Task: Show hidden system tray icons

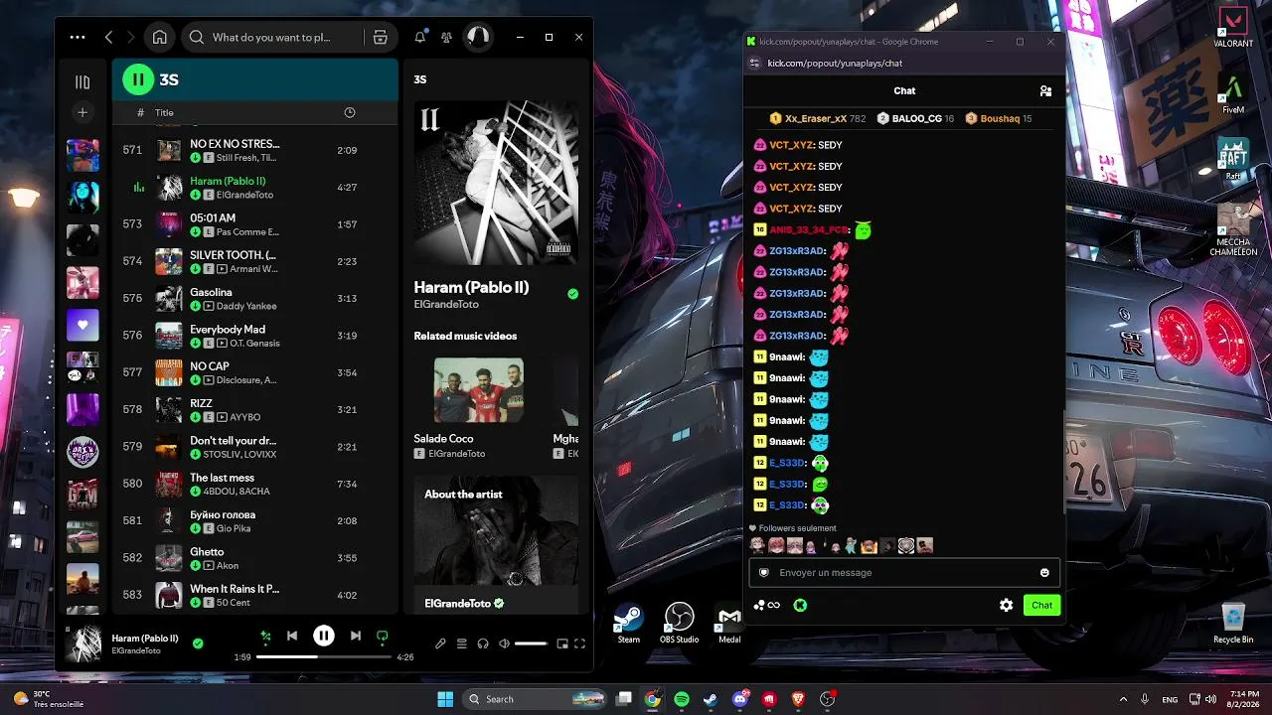Action: tap(1124, 699)
